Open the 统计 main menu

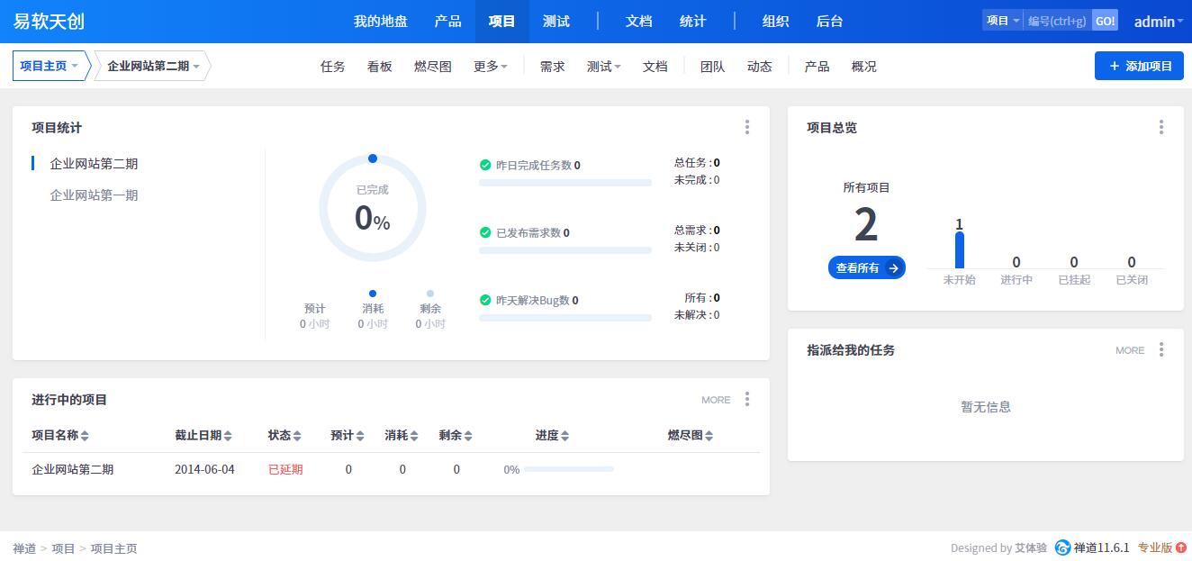point(693,22)
